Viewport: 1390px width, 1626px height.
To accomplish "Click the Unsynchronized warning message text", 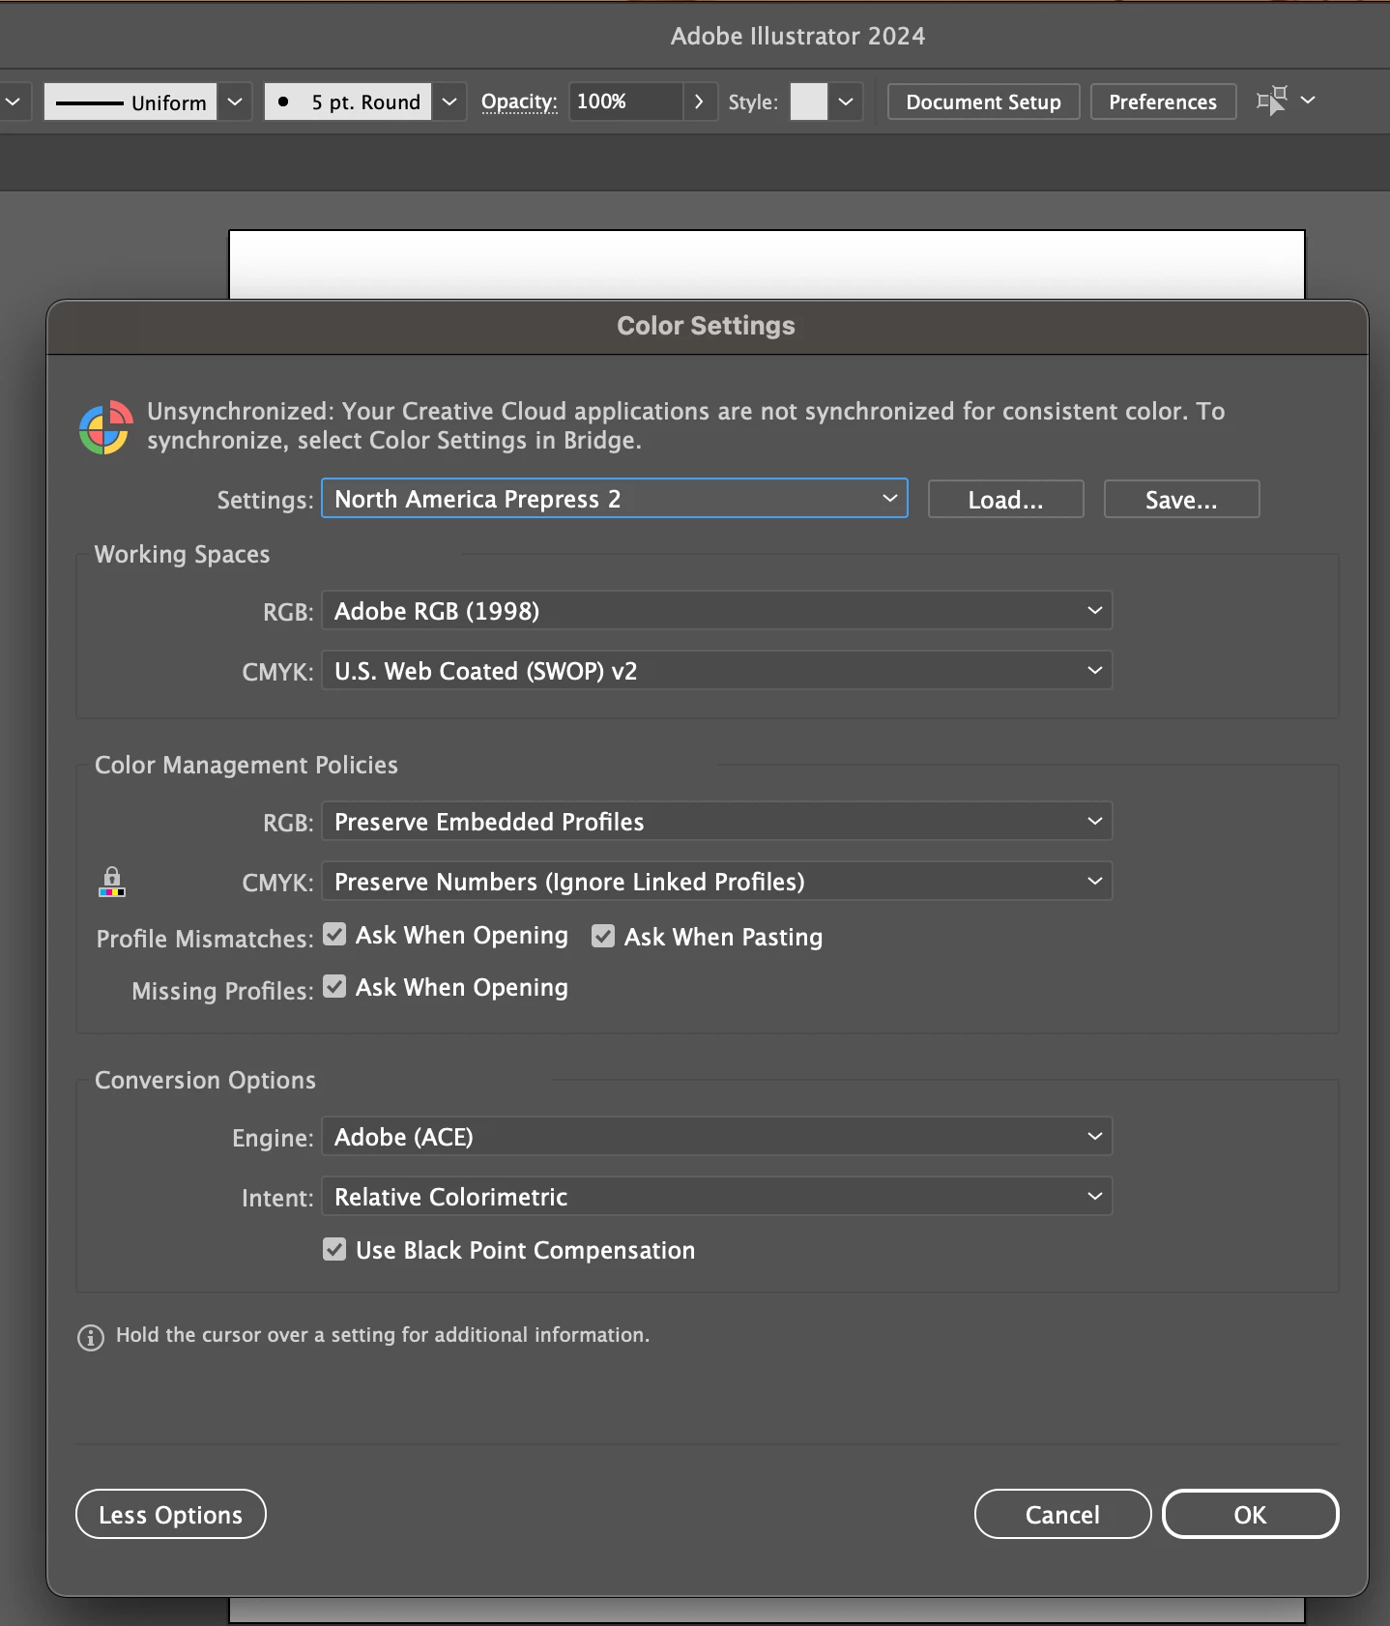I will pos(686,425).
